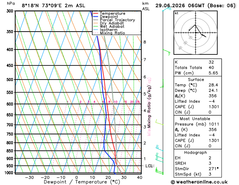Click the wind barb at 300 hPa level
This screenshot has height=185, width=239.
click(x=167, y=9)
